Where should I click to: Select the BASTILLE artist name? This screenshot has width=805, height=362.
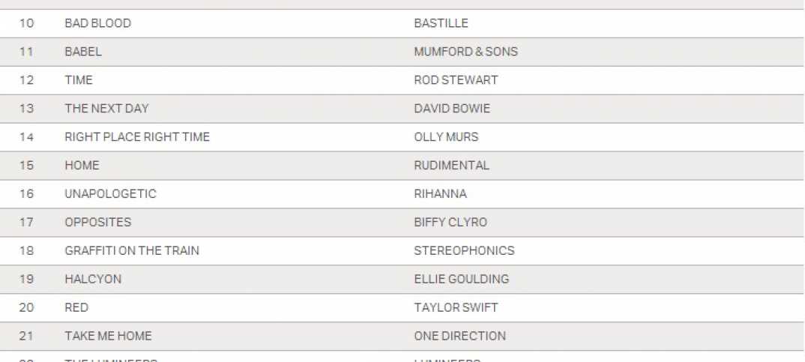point(441,23)
